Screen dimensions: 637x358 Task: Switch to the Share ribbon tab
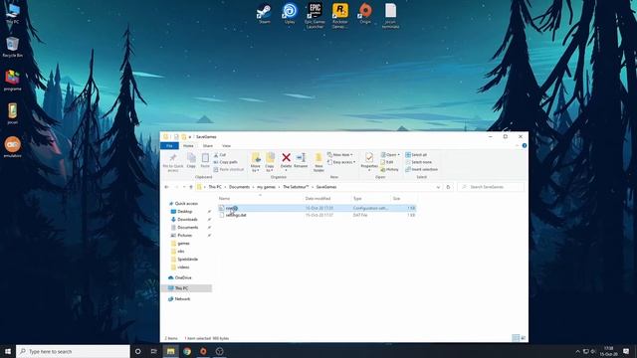(x=208, y=146)
